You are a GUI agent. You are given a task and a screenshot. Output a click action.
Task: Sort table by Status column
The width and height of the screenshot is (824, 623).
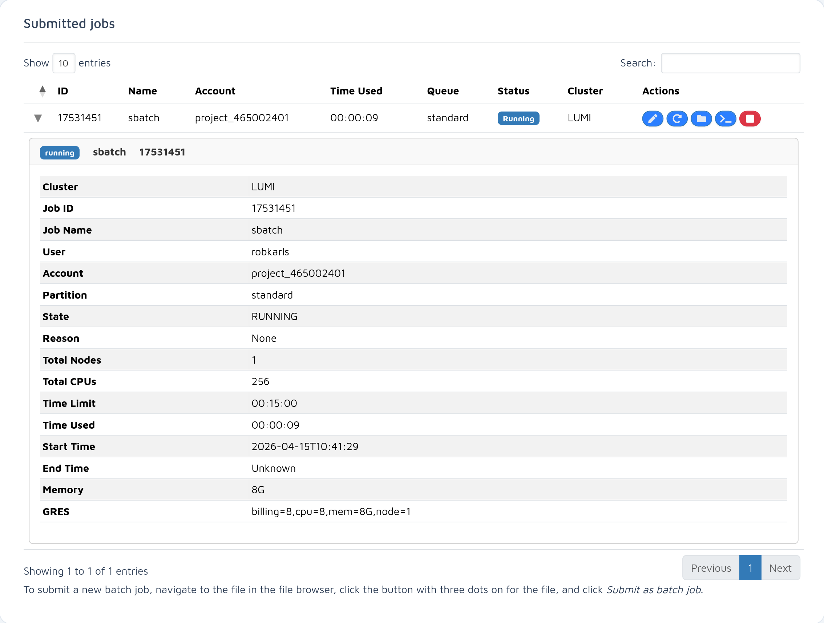click(x=513, y=91)
